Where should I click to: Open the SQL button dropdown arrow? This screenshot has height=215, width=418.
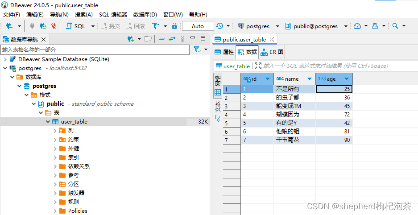point(93,26)
